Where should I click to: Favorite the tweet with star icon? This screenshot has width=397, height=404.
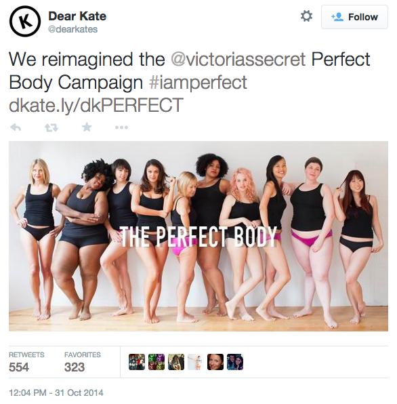87,127
